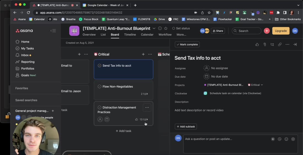The width and height of the screenshot is (303, 155).
Task: Open the List view tab
Action: click(x=103, y=35)
